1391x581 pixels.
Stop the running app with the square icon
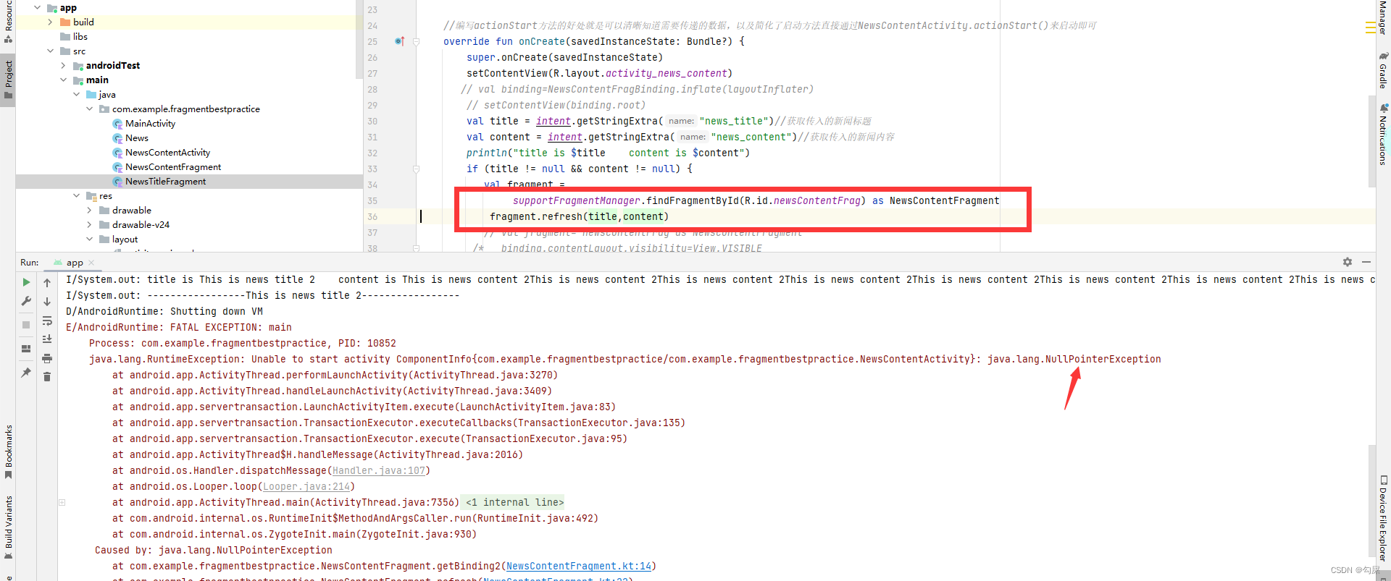[26, 325]
